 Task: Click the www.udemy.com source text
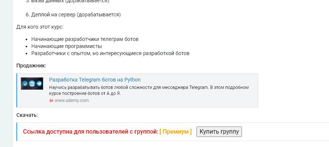pos(71,100)
